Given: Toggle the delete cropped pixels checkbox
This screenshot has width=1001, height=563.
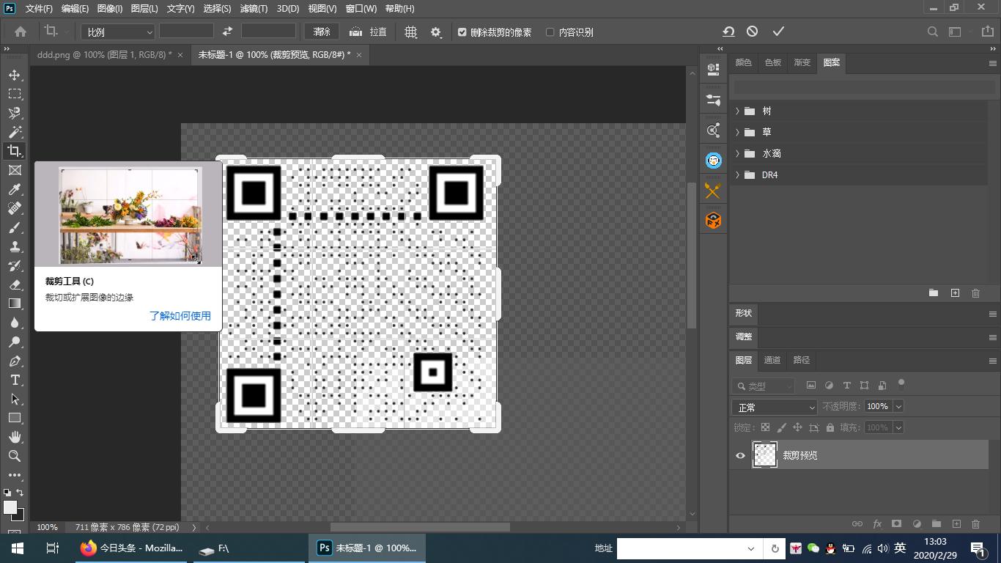Looking at the screenshot, I should [x=462, y=32].
